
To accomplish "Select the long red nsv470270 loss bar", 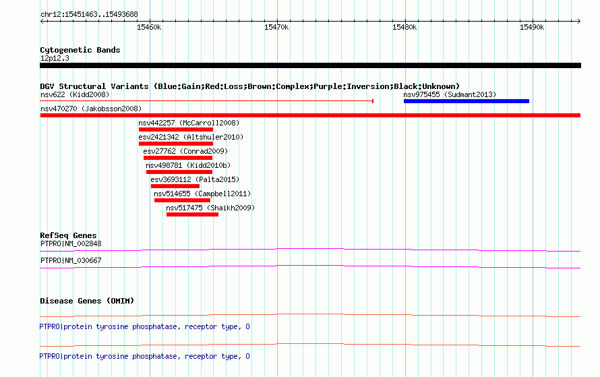I will pos(310,115).
